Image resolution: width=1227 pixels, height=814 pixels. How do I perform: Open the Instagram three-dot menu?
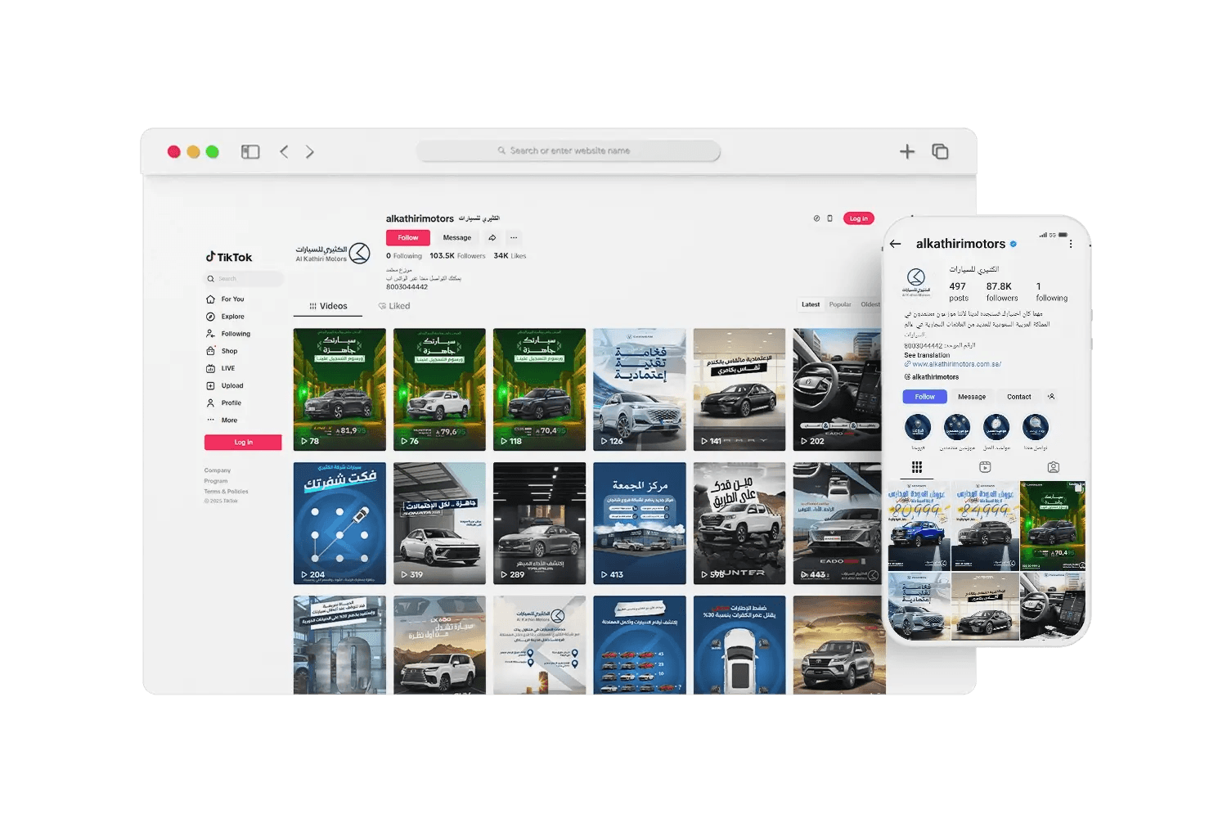(x=1071, y=244)
